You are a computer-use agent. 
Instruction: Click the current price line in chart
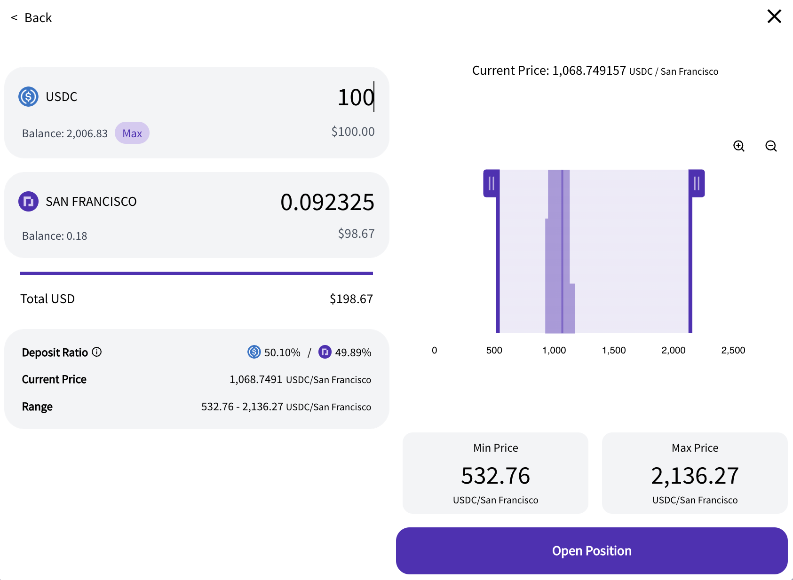[x=562, y=251]
